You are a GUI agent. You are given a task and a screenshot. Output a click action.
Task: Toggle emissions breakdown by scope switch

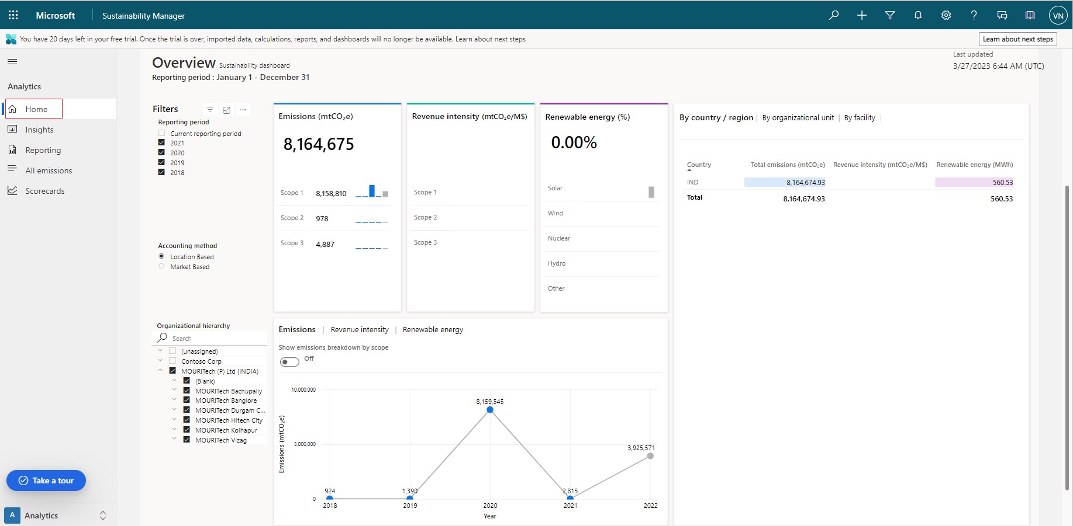pyautogui.click(x=289, y=362)
